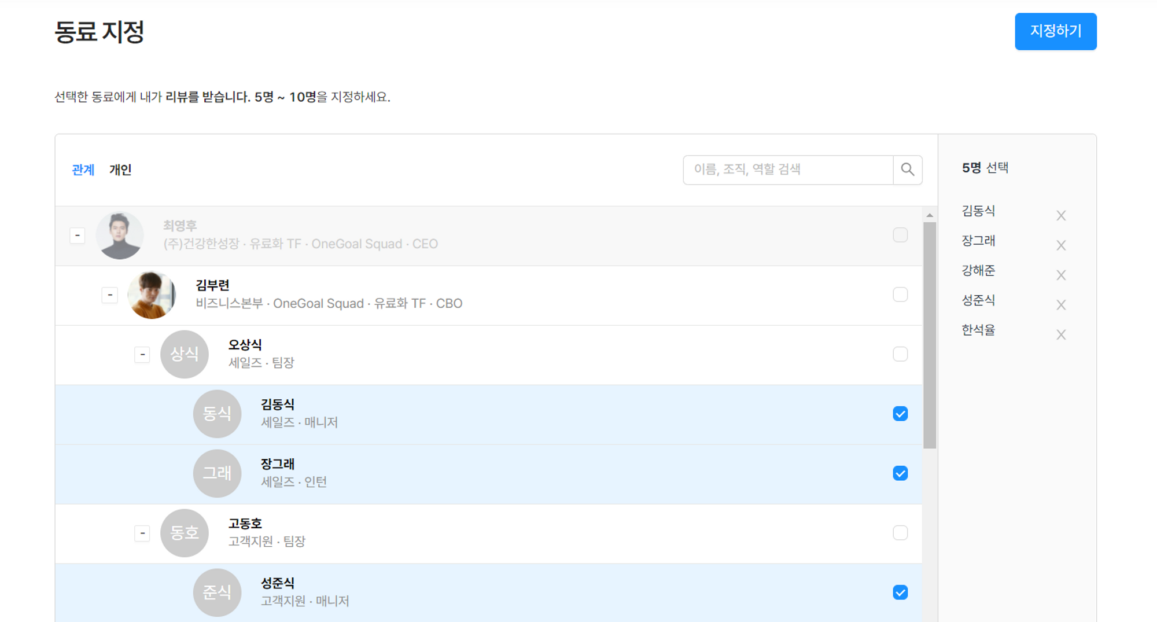Remove 장그래 from selected list

point(1060,245)
